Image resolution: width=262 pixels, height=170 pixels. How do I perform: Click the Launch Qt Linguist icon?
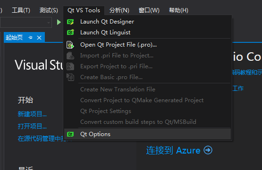coord(70,32)
